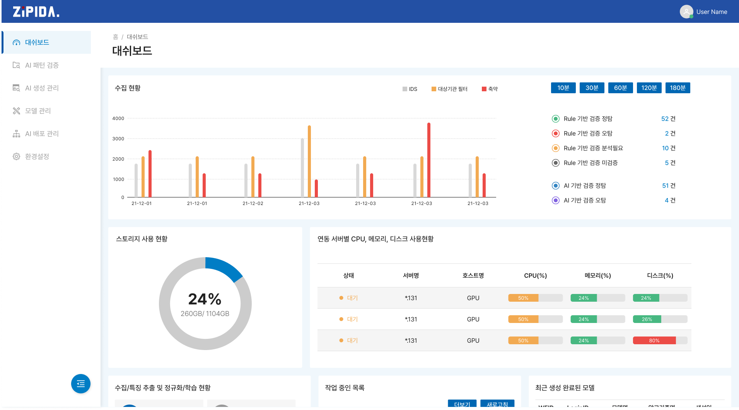The image size is (739, 410).
Task: Select the AI 생성 관리 sidebar icon
Action: tap(16, 88)
